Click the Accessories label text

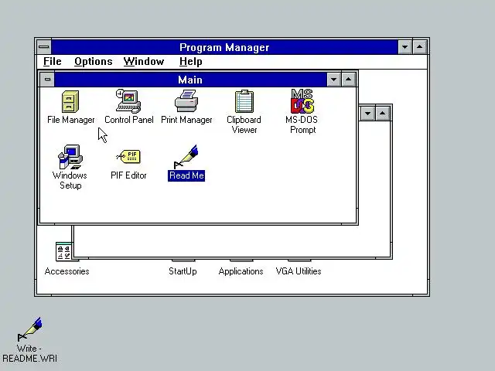click(x=67, y=271)
